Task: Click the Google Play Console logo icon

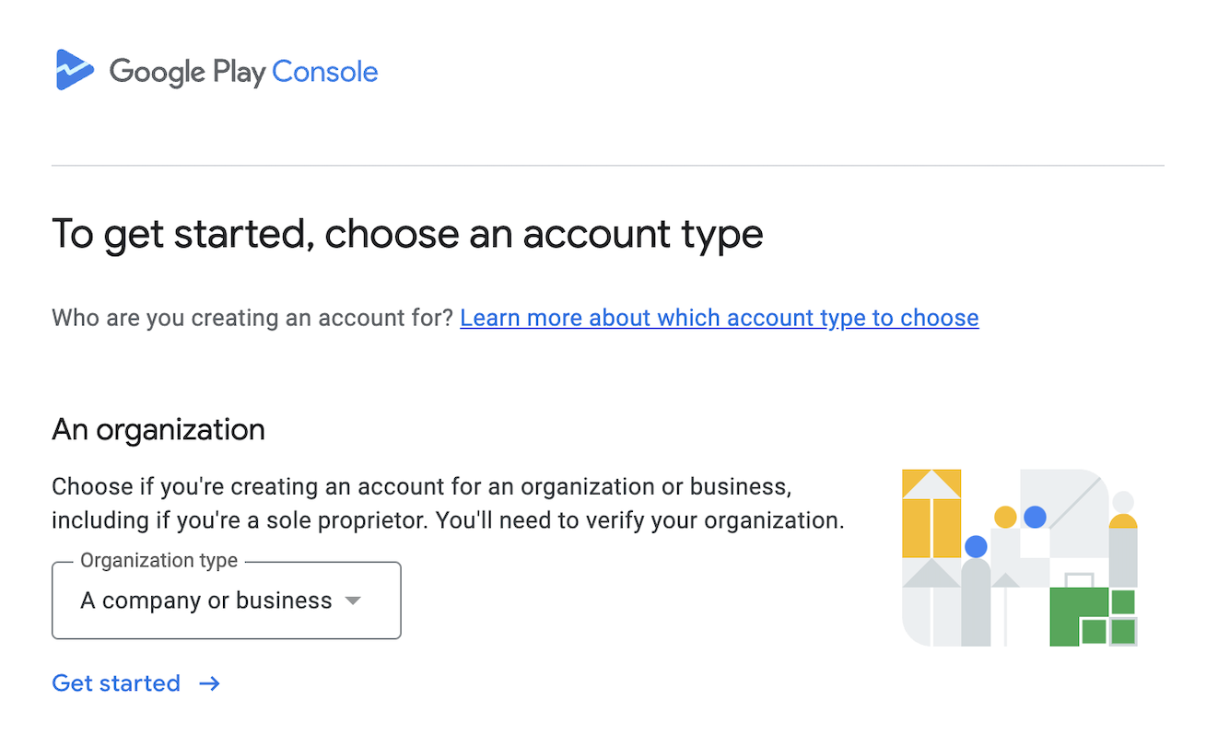Action: click(x=75, y=70)
